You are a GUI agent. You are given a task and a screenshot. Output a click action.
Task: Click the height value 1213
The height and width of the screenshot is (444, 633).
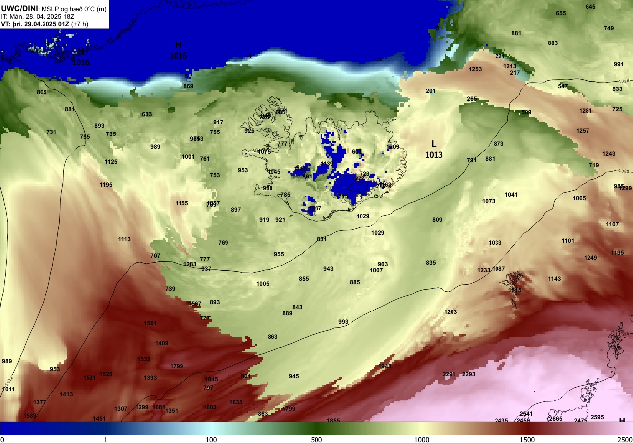coord(510,66)
